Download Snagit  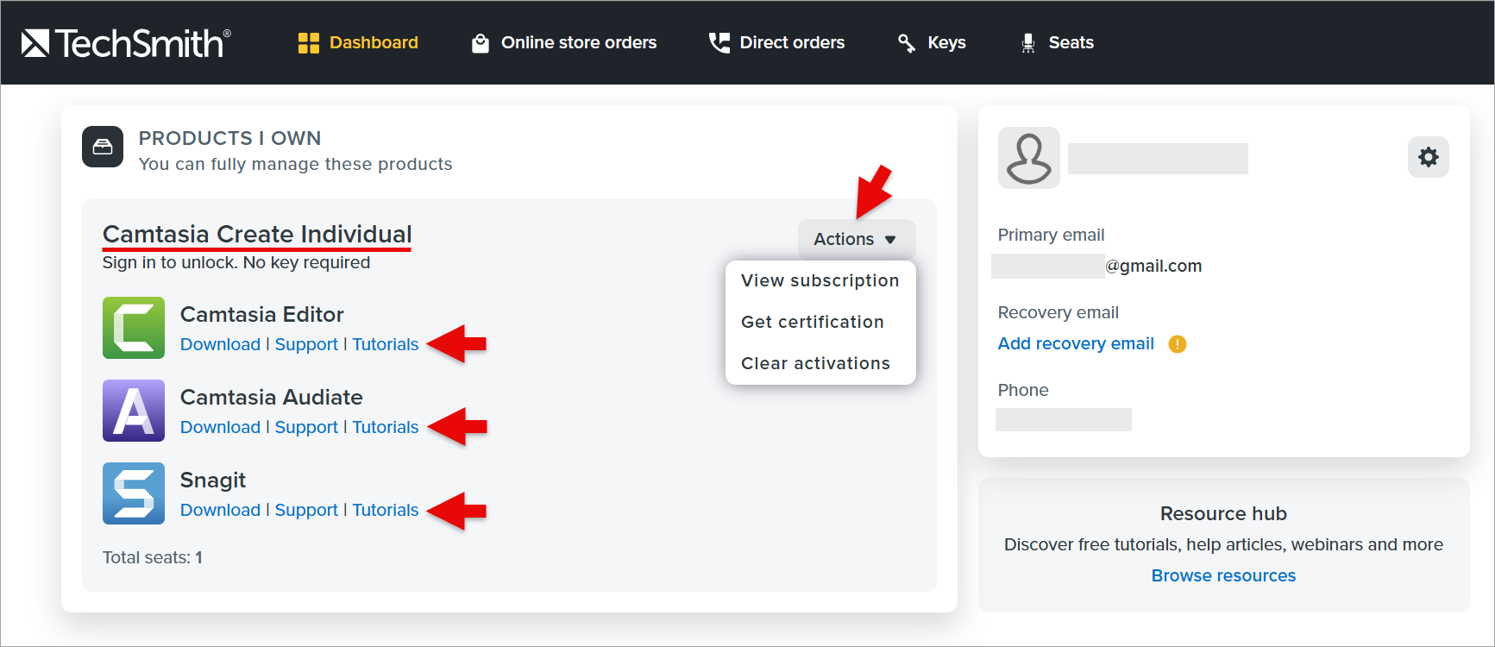point(220,510)
